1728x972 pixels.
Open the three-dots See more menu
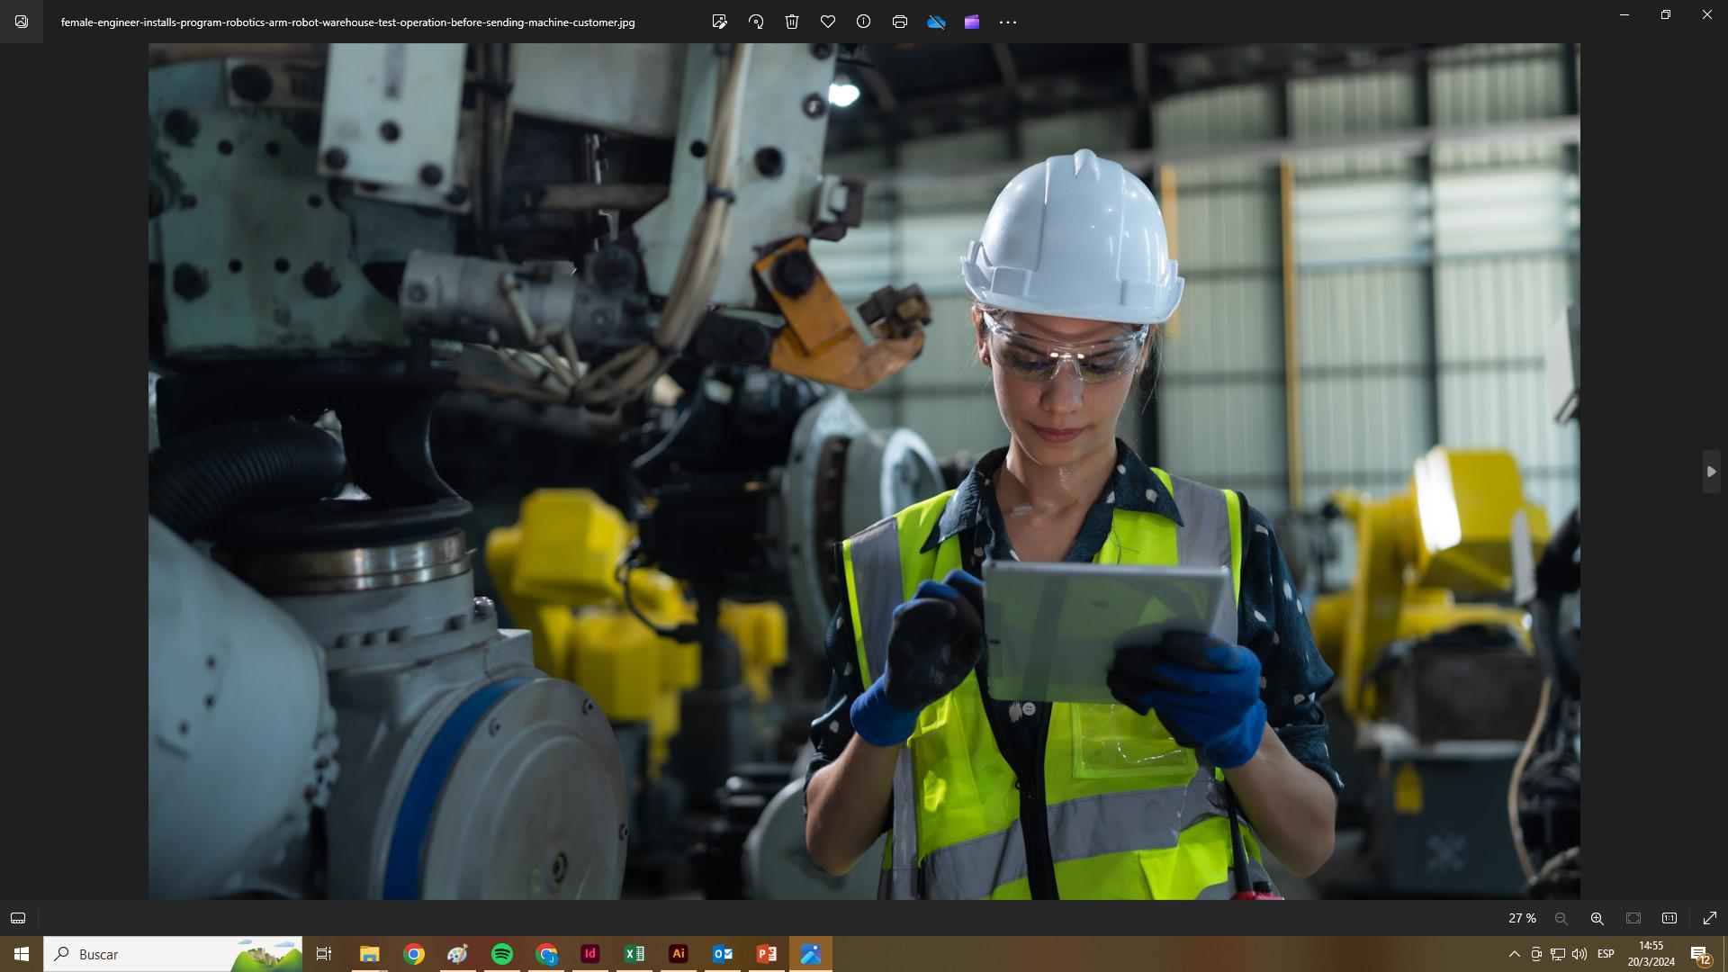point(1008,22)
